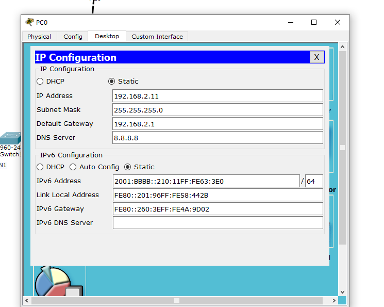This screenshot has height=307, width=384.
Task: Click the IPv6 prefix length field
Action: (314, 181)
